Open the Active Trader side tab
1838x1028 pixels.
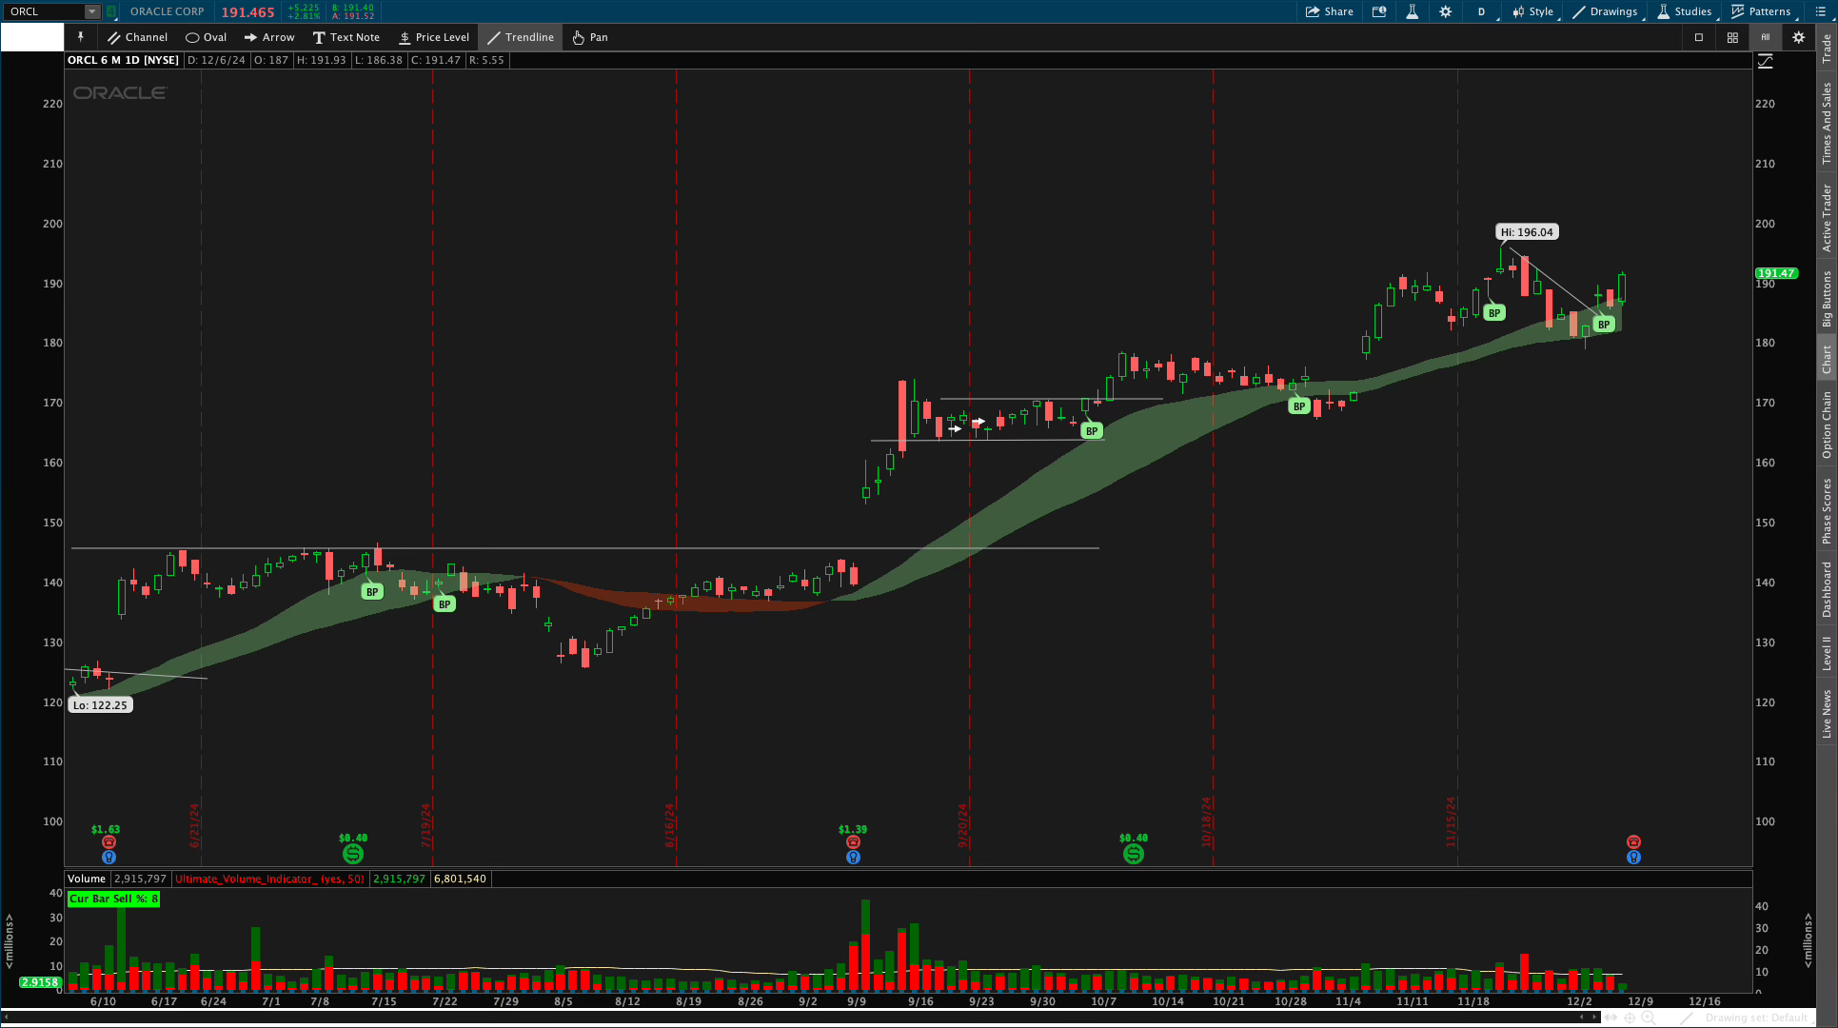coord(1827,218)
